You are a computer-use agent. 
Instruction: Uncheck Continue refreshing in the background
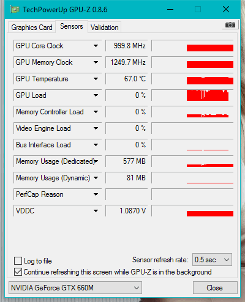[x=18, y=272]
